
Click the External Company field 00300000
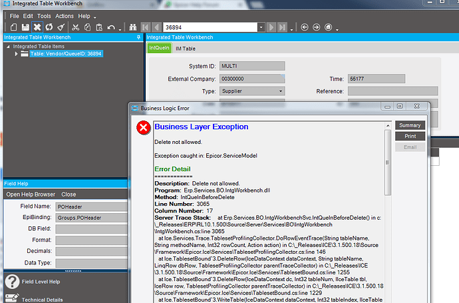252,79
